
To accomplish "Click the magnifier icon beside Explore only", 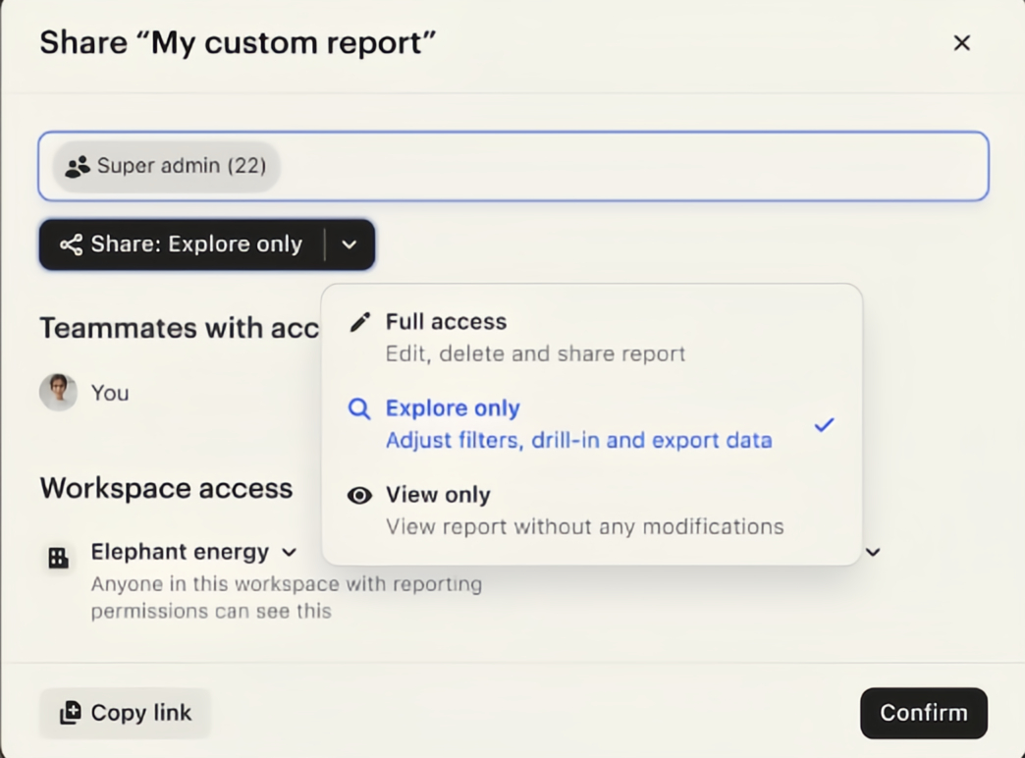I will [x=360, y=408].
